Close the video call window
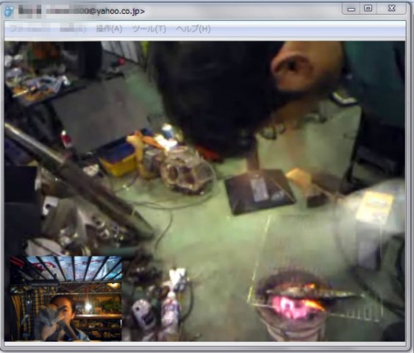This screenshot has width=414, height=353. 392,9
